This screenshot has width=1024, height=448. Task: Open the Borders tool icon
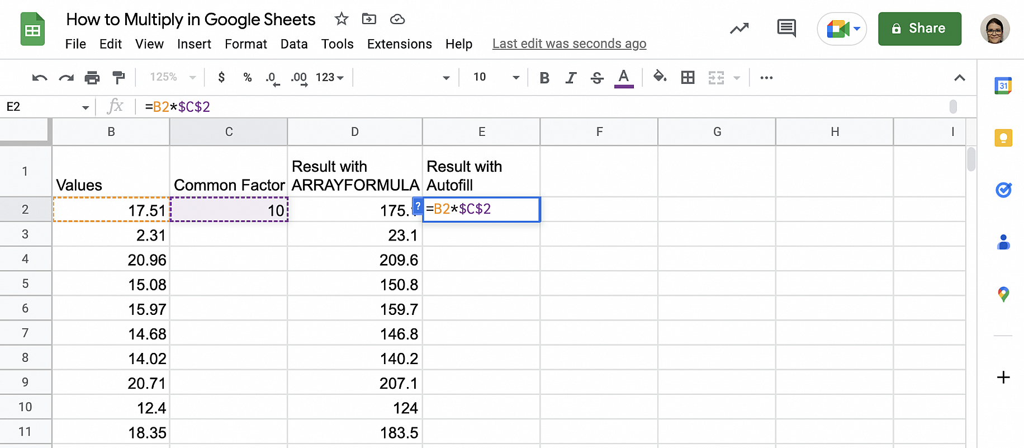[688, 78]
